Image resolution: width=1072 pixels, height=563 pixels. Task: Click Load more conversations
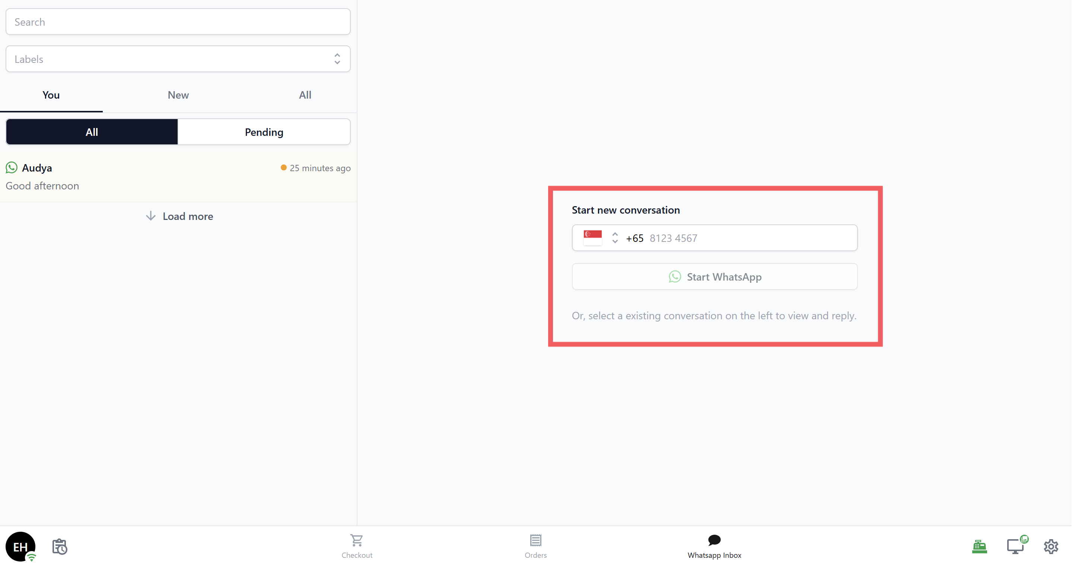pos(179,216)
